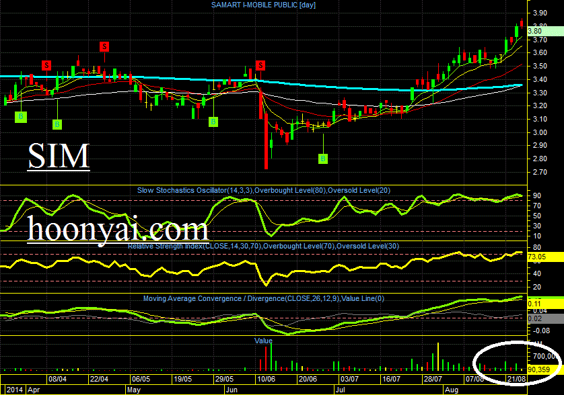Click the 3.50 price axis label

[540, 66]
